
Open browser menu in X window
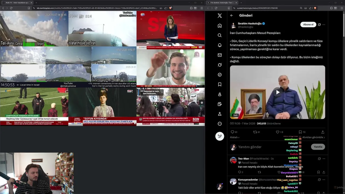coord(341,8)
